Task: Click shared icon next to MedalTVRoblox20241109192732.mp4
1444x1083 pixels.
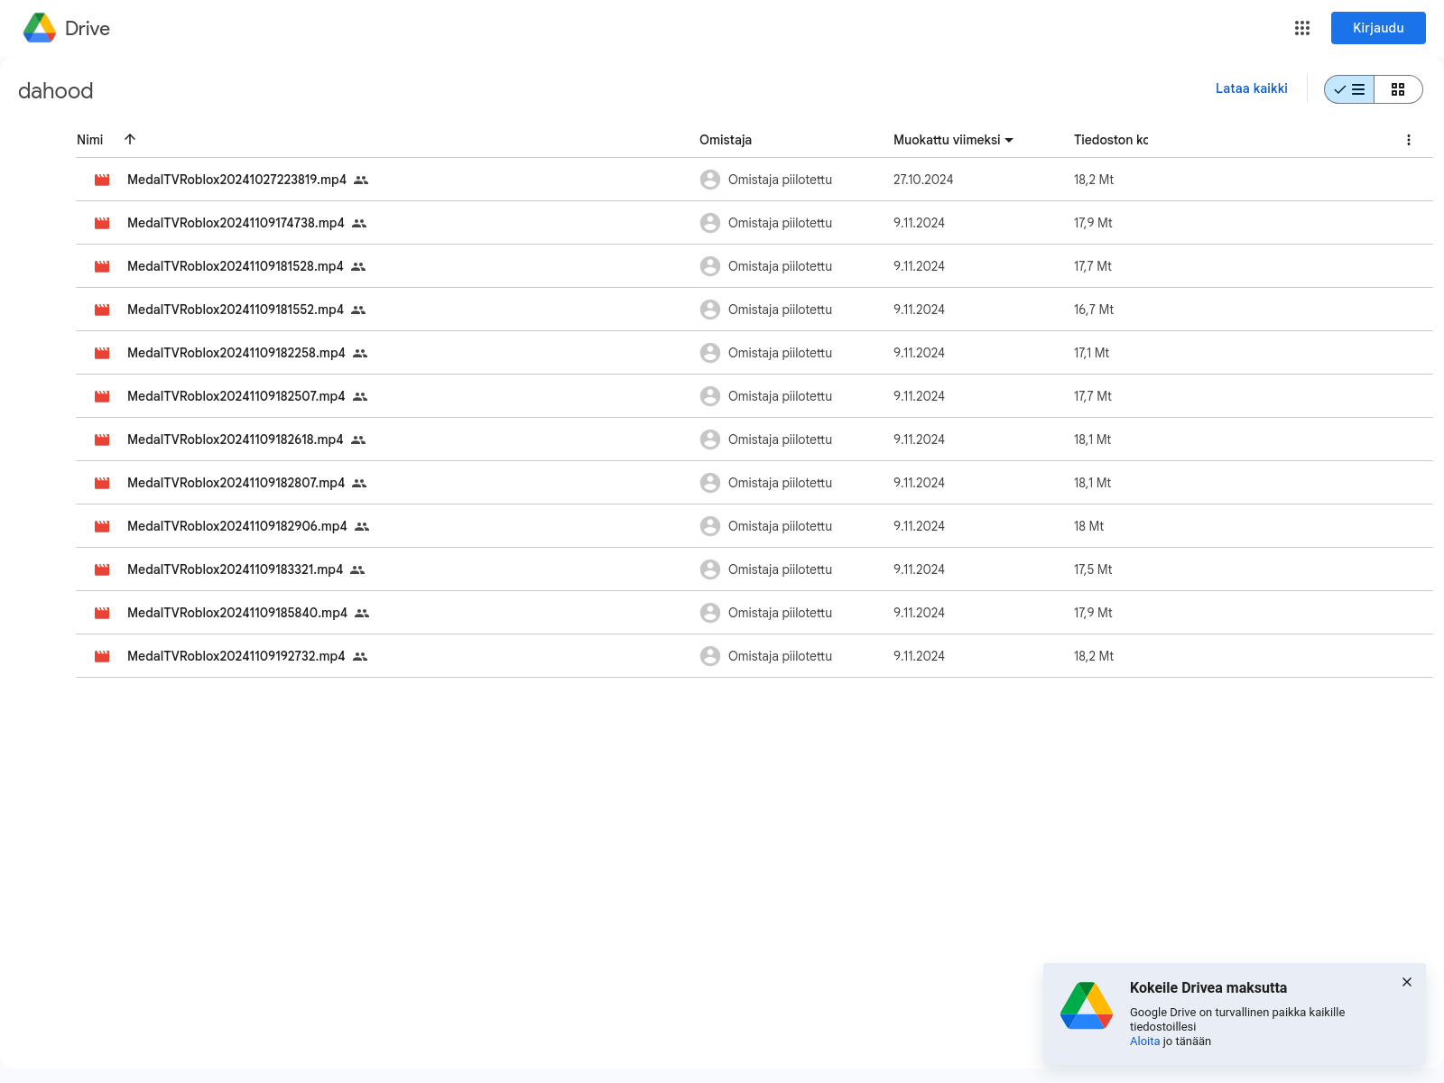Action: [360, 656]
